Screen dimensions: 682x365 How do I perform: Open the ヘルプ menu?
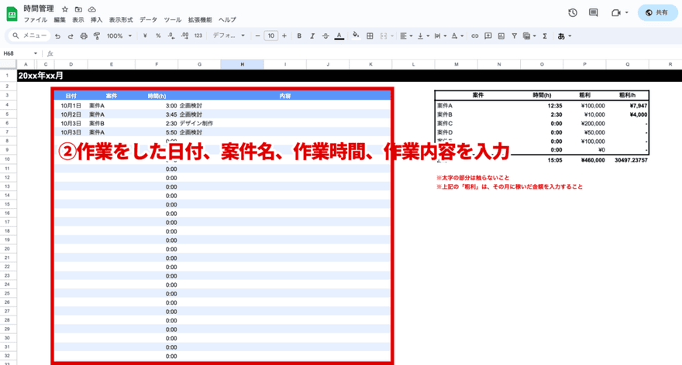point(227,20)
